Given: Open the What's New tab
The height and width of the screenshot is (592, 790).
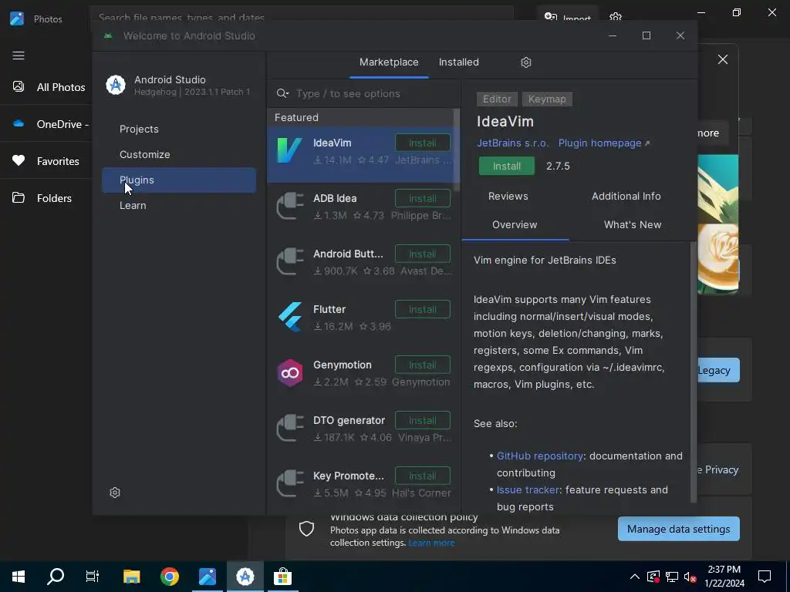Looking at the screenshot, I should point(633,224).
